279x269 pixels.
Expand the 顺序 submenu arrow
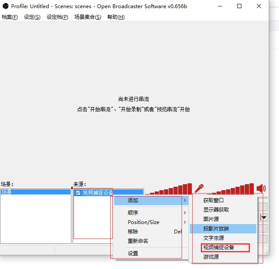pyautogui.click(x=185, y=212)
